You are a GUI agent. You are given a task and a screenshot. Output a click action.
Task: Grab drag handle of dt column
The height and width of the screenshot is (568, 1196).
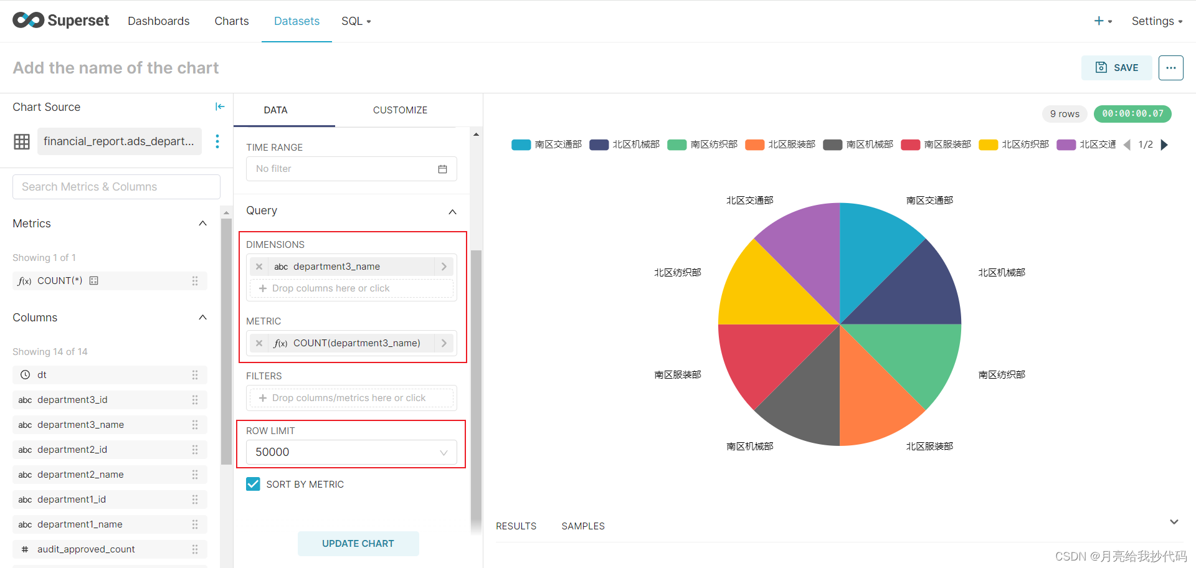(195, 375)
